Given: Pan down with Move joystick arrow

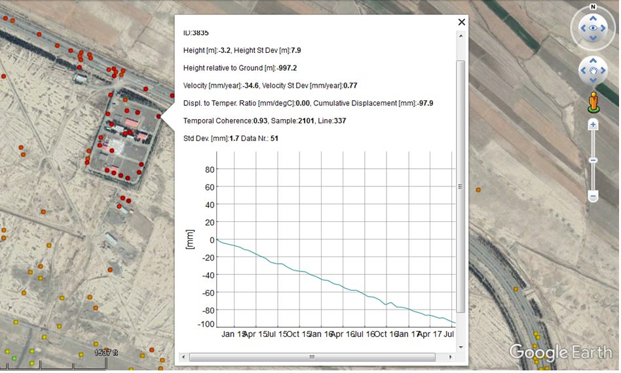Looking at the screenshot, I should point(593,80).
